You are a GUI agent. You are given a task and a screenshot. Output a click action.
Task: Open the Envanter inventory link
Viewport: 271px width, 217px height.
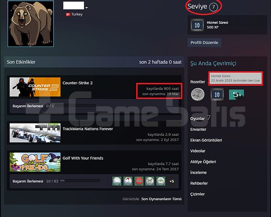[198, 130]
